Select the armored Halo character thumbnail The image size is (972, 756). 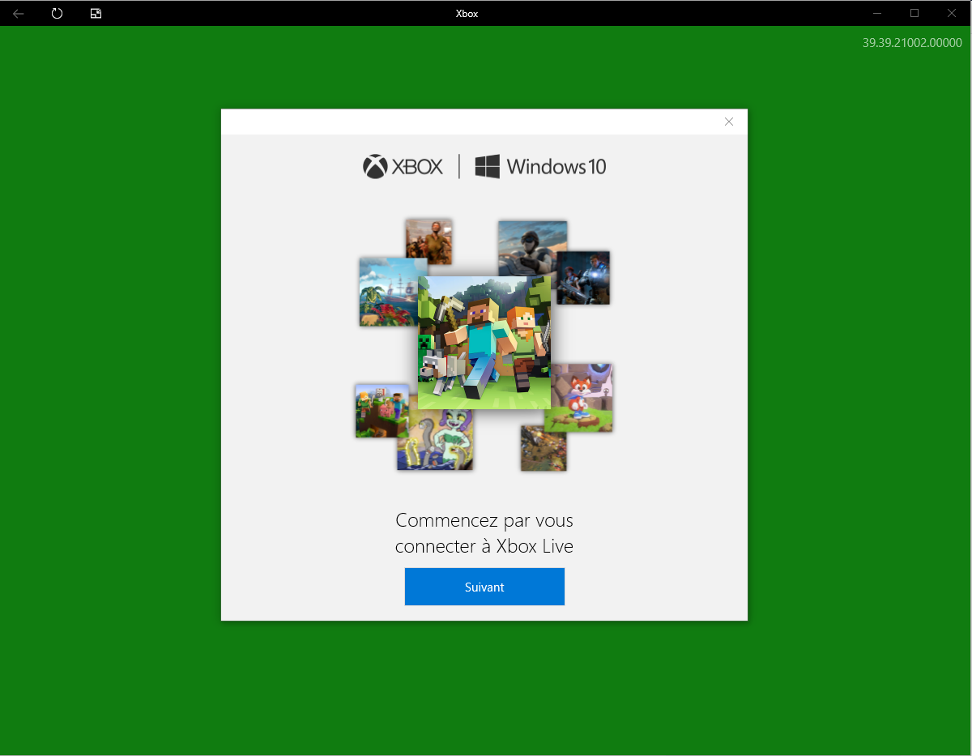[x=532, y=249]
